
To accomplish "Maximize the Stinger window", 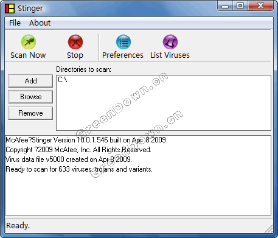I will pos(240,6).
